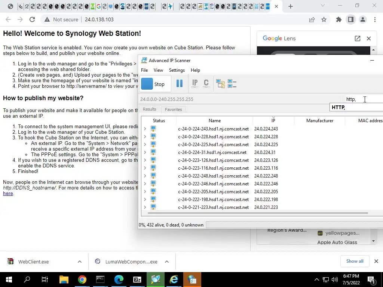Select the HTTP, suggestion in the dropdown
Image resolution: width=383 pixels, height=287 pixels.
point(356,107)
